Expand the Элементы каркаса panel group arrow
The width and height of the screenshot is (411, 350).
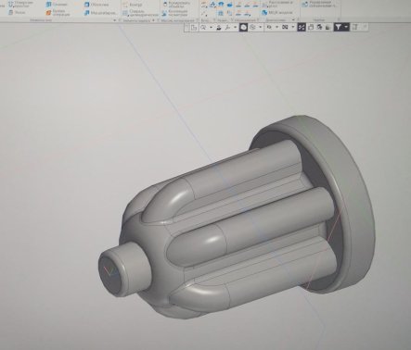pos(153,20)
